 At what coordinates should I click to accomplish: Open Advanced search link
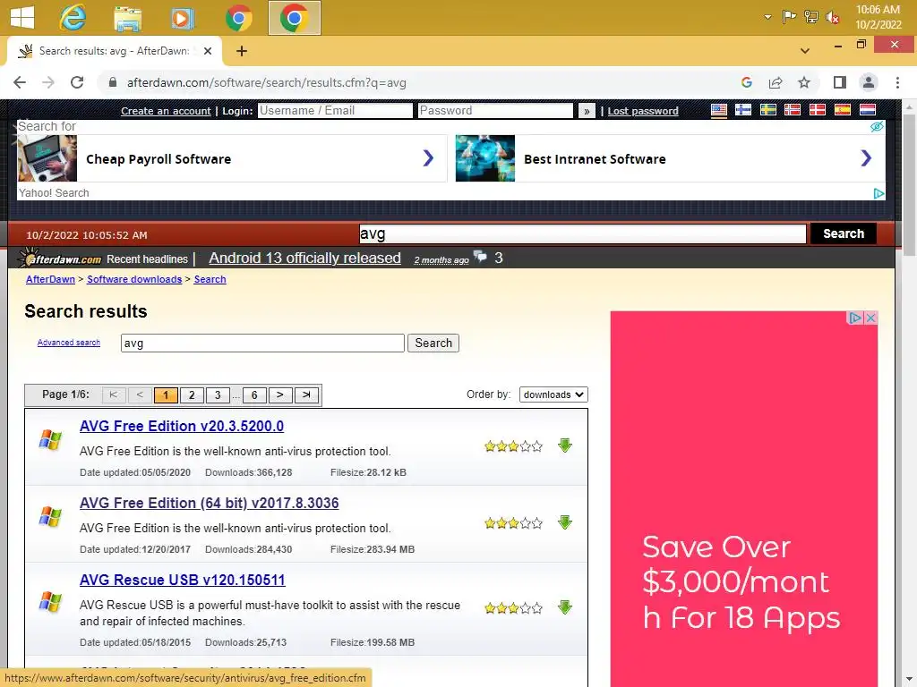coord(68,343)
